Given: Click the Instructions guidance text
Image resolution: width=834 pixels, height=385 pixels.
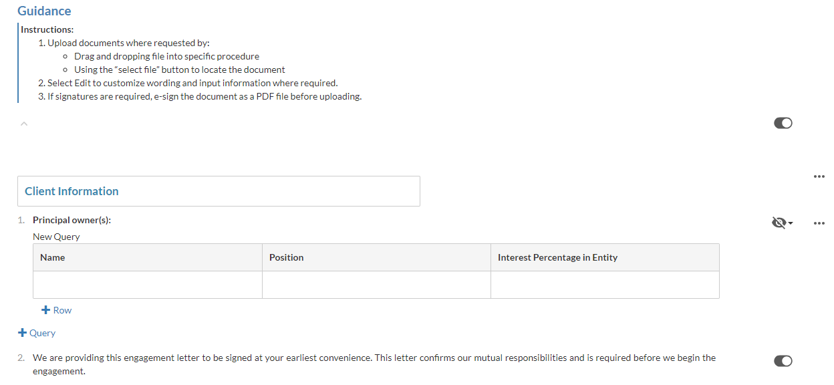Looking at the screenshot, I should point(47,29).
